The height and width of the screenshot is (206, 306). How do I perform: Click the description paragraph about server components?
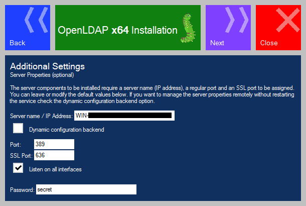(x=152, y=94)
